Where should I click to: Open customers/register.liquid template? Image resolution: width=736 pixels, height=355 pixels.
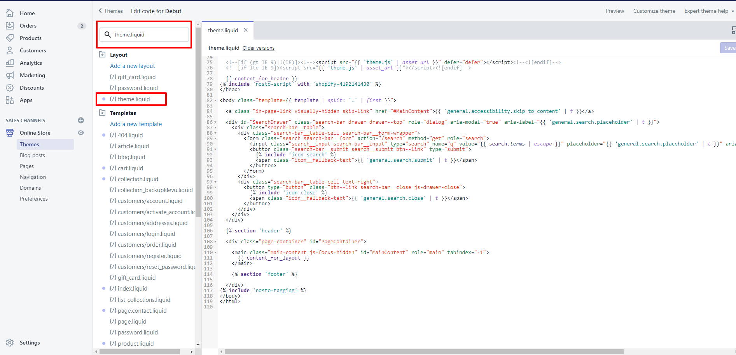[150, 256]
